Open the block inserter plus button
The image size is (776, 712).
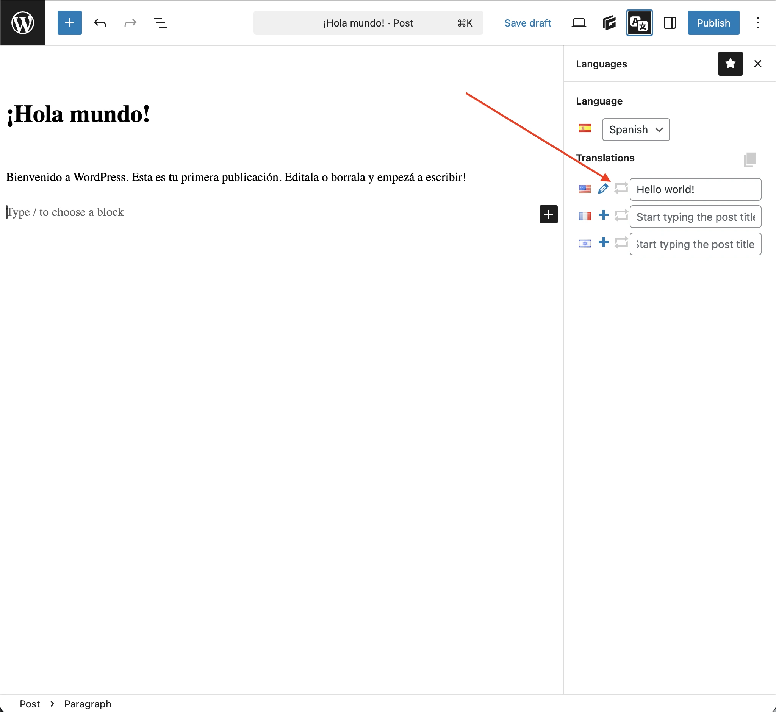[x=69, y=23]
